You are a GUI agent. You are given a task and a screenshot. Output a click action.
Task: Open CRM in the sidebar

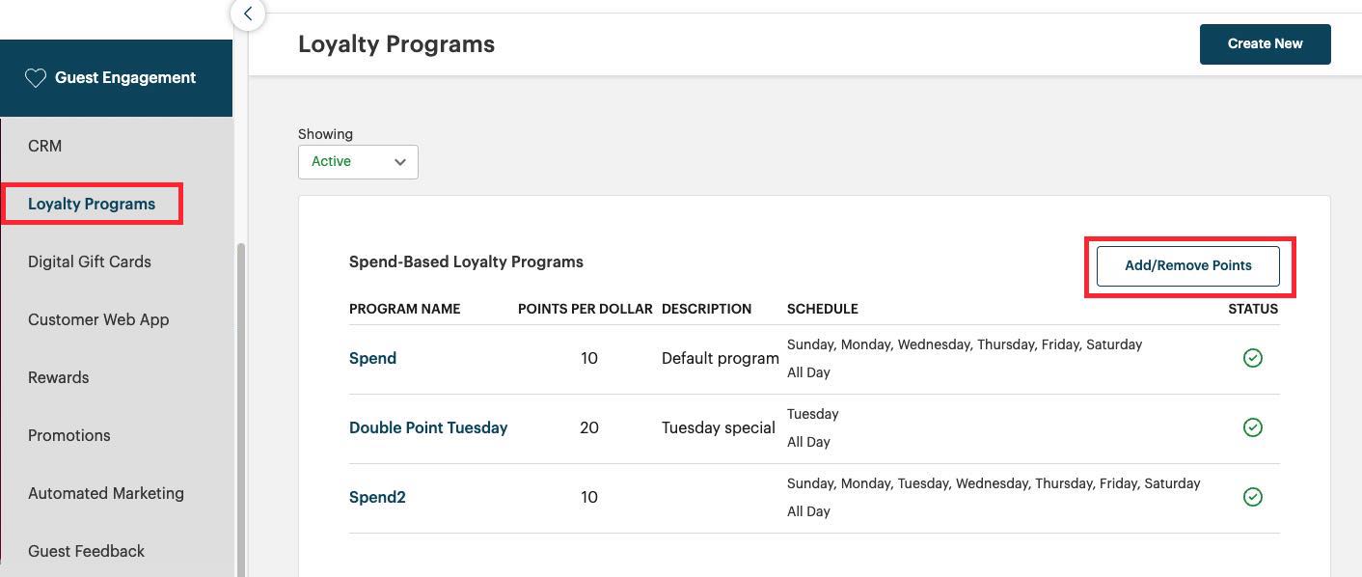tap(45, 146)
